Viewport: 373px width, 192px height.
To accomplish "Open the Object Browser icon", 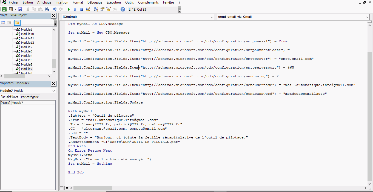I will tap(109, 9).
